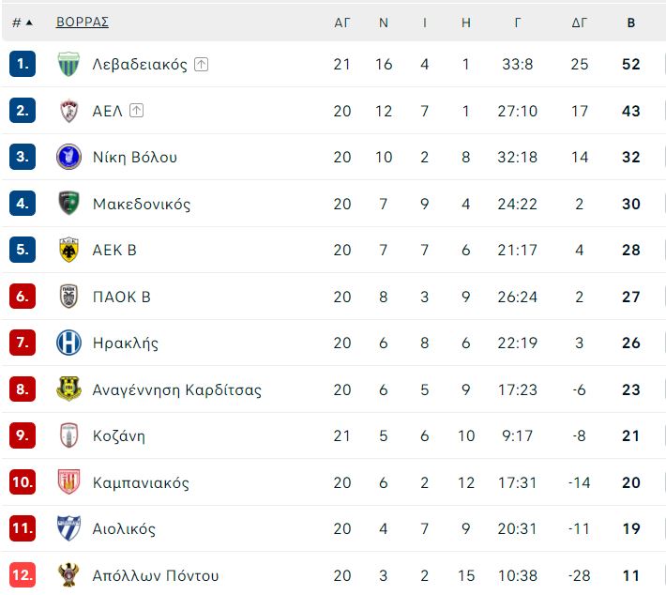The height and width of the screenshot is (595, 666).
Task: Click the Λεβαδειακός green striped crest
Action: (x=68, y=64)
